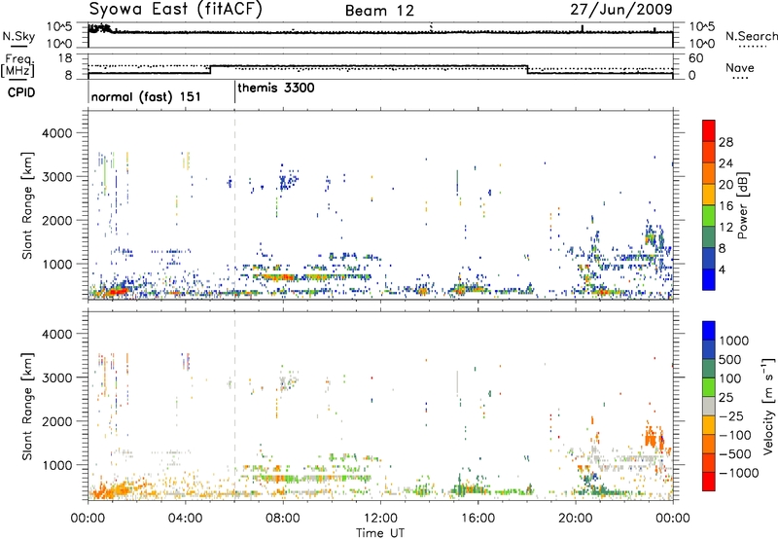Image resolution: width=778 pixels, height=539 pixels.
Task: Click the dashed CPID-change line in power panel
Action: click(234, 205)
